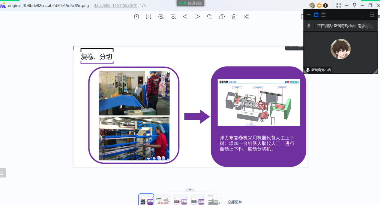
Task: Open 全部图片 all images view
Action: [x=235, y=202]
